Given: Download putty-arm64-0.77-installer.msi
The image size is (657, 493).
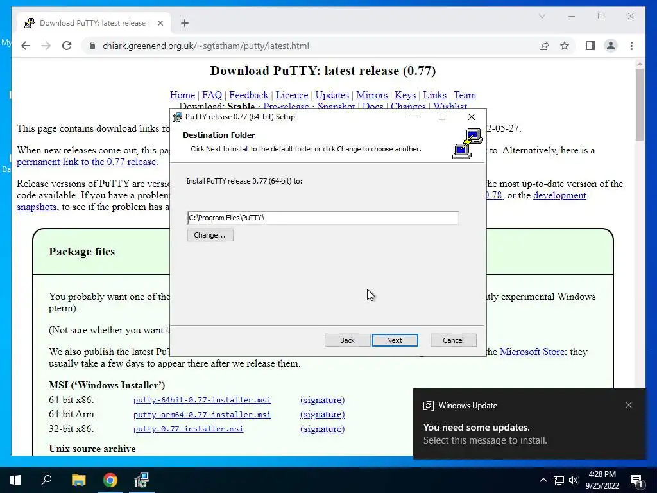Looking at the screenshot, I should click(202, 415).
